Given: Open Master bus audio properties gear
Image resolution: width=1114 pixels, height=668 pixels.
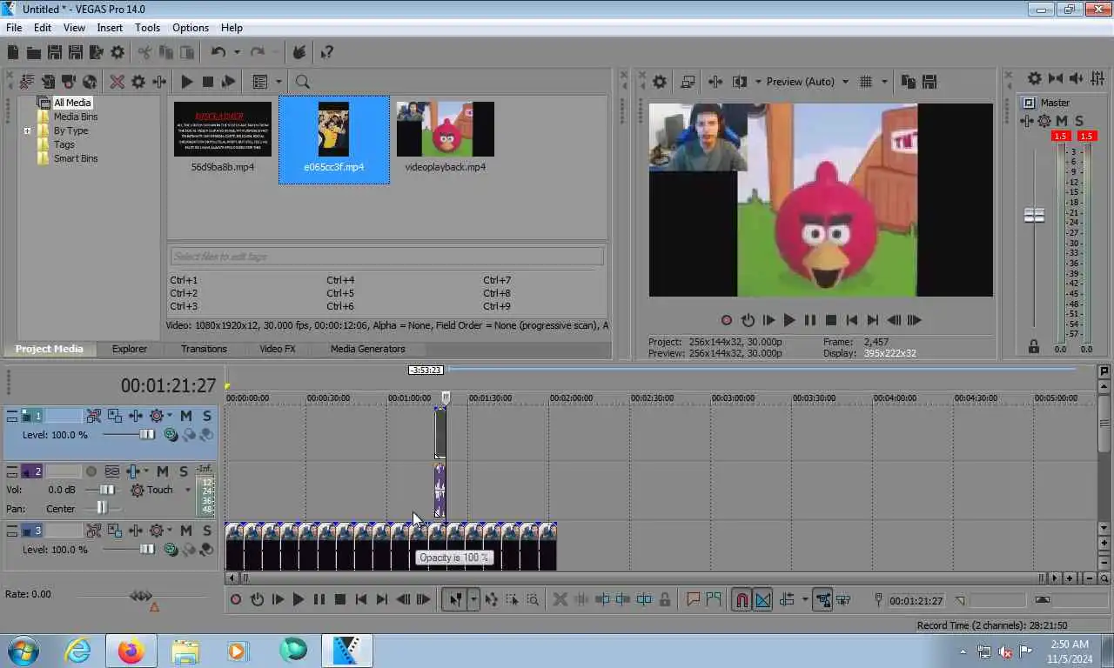Looking at the screenshot, I should tap(1034, 78).
